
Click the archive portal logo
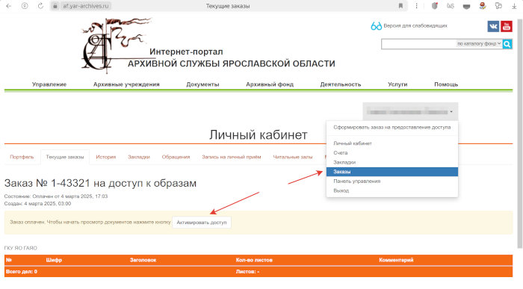pos(115,44)
